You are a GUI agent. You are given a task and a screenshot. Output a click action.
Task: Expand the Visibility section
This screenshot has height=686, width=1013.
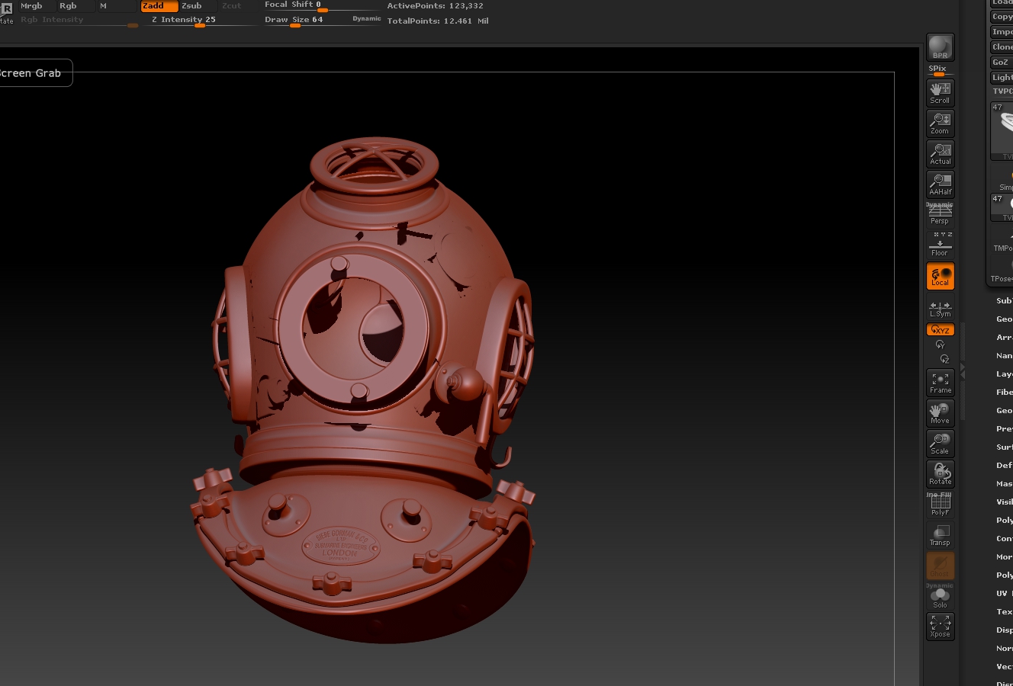click(1004, 502)
